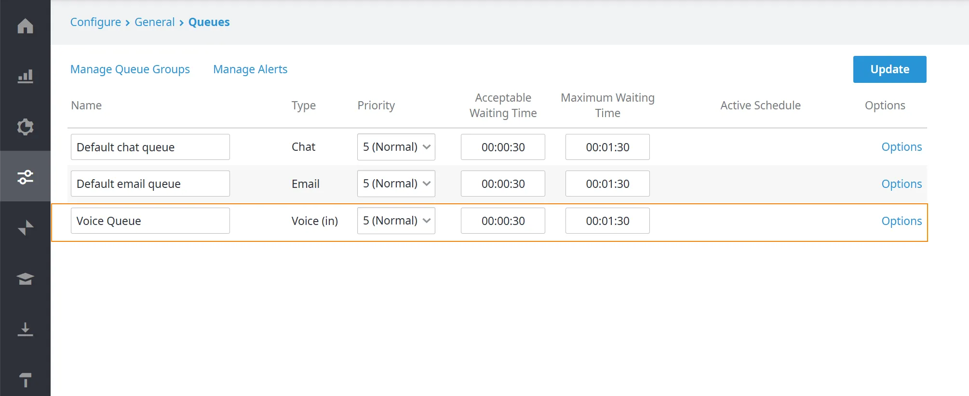969x396 pixels.
Task: Click the Acceptable Waiting Time column header
Action: click(503, 106)
